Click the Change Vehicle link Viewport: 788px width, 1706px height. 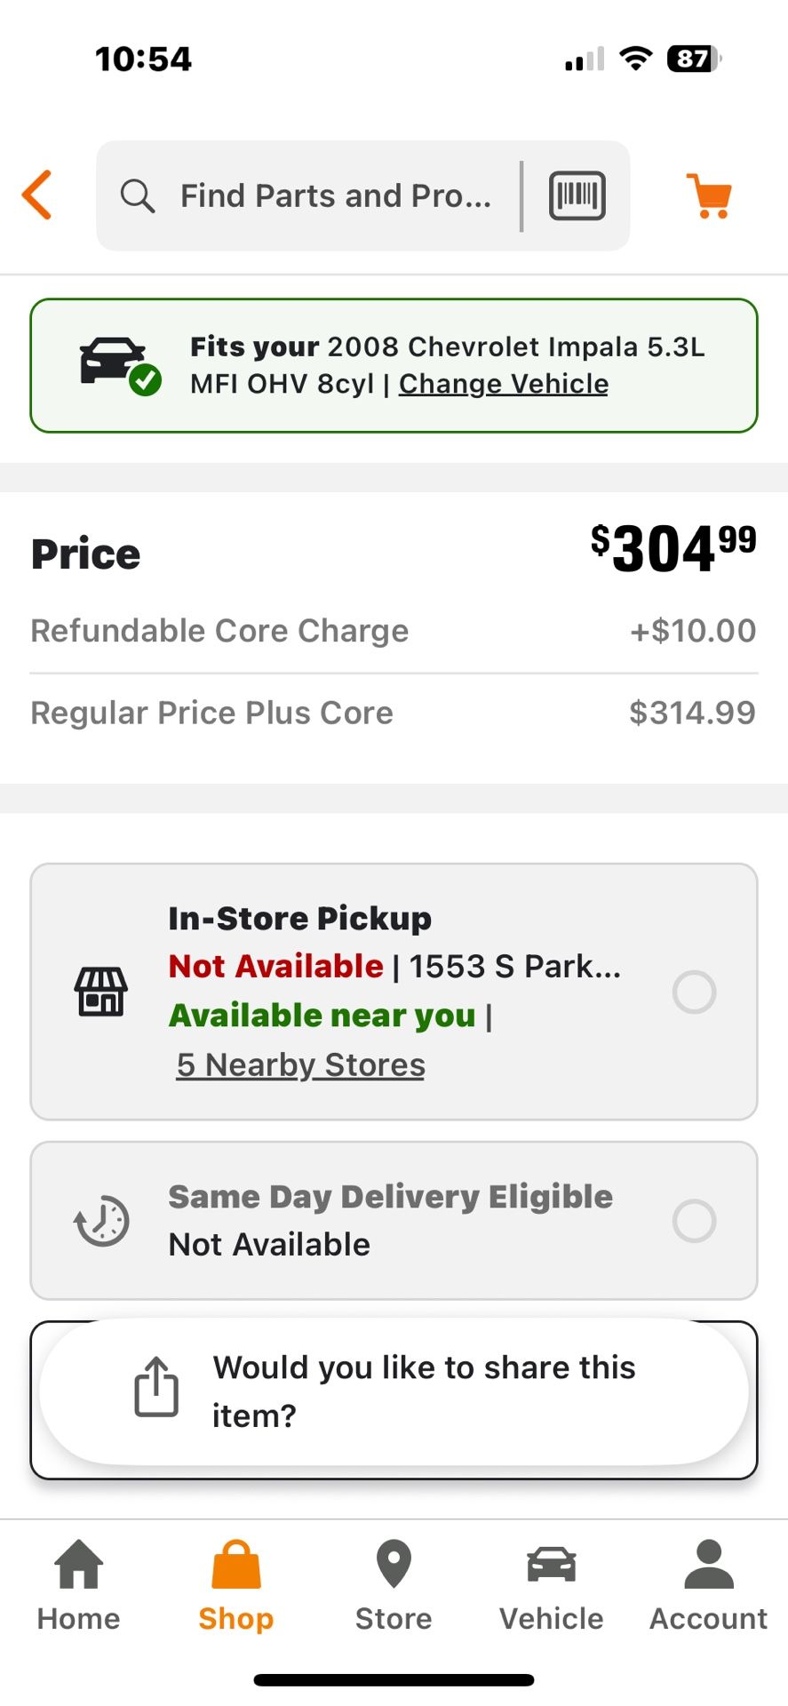tap(503, 384)
